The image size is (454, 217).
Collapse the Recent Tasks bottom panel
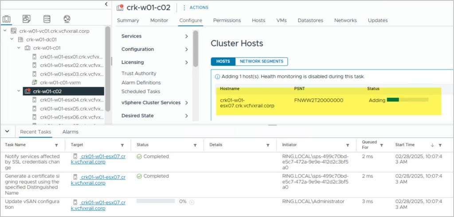pyautogui.click(x=8, y=132)
